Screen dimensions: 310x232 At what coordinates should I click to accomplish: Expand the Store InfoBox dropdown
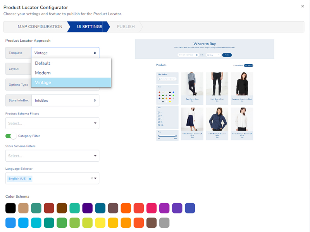click(x=65, y=101)
